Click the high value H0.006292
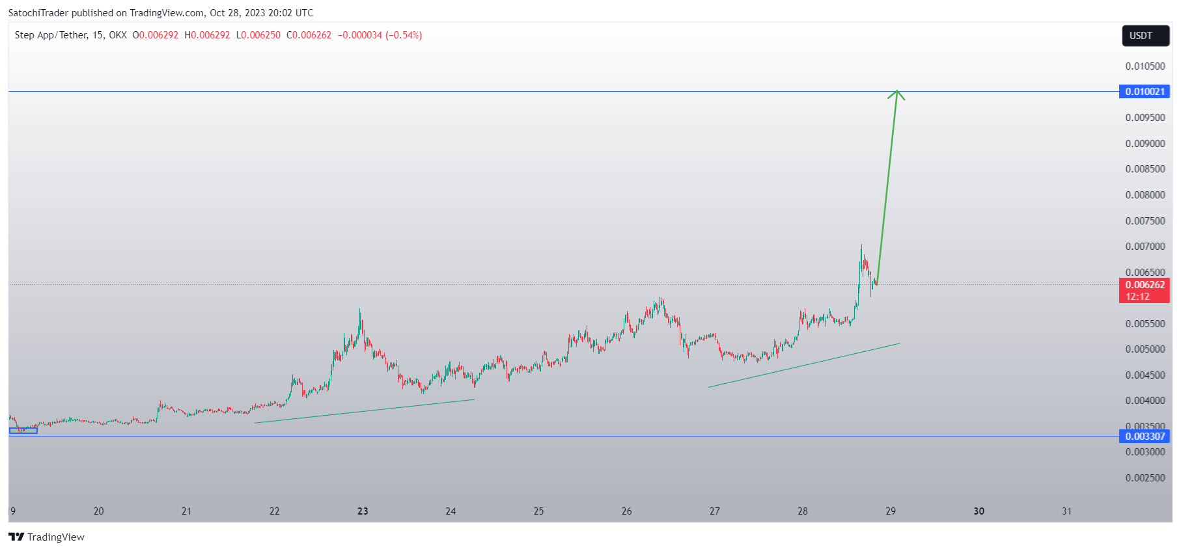 (x=207, y=35)
